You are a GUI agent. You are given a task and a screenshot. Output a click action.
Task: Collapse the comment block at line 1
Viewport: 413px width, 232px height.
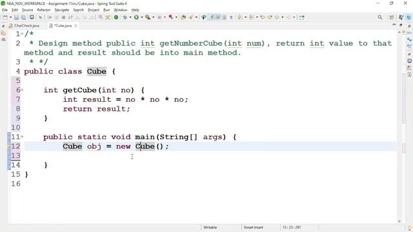point(22,34)
